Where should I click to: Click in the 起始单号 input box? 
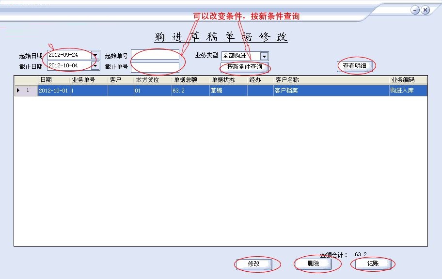[x=156, y=55]
